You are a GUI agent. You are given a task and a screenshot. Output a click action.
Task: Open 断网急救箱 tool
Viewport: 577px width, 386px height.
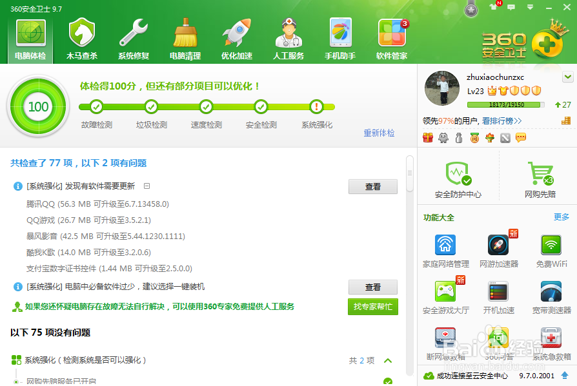(x=445, y=343)
